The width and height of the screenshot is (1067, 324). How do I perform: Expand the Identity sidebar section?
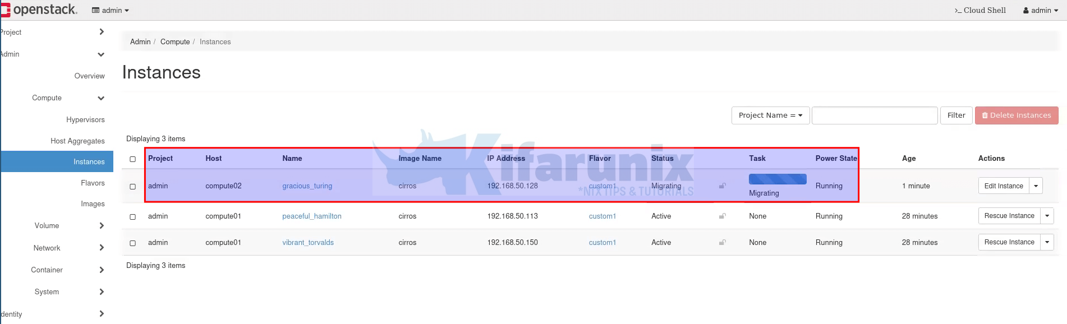click(53, 314)
